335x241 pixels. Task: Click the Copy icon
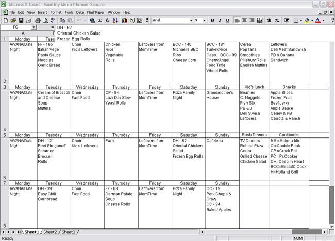click(x=62, y=20)
